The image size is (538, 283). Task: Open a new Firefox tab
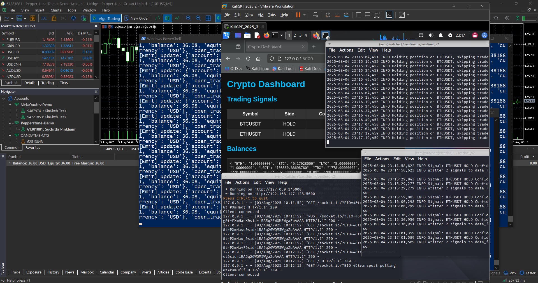click(314, 47)
